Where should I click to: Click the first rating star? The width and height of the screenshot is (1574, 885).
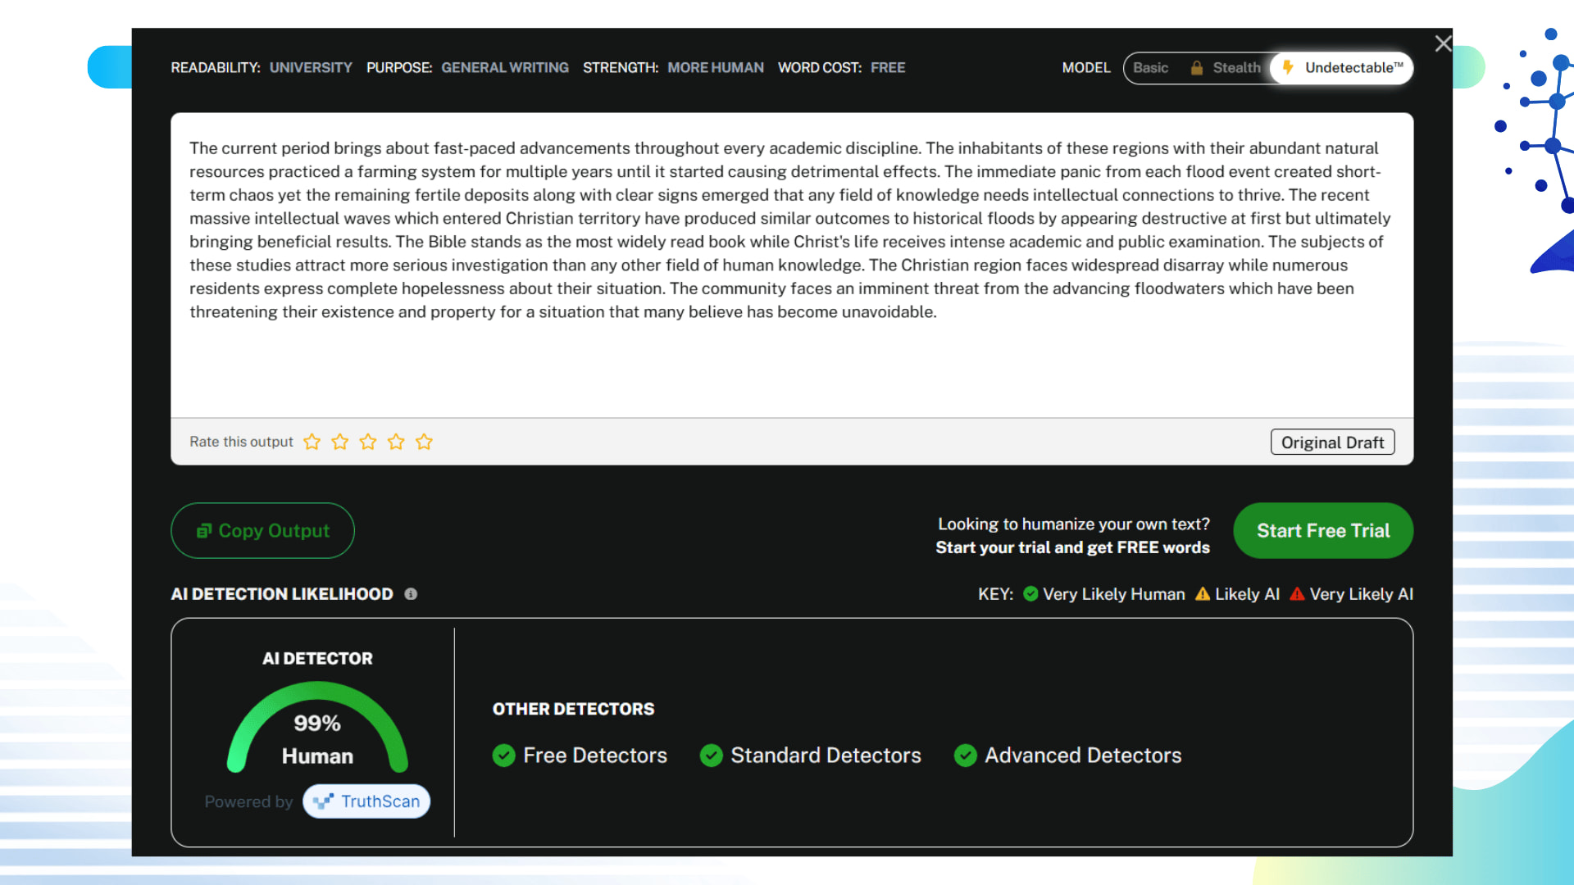pos(312,442)
